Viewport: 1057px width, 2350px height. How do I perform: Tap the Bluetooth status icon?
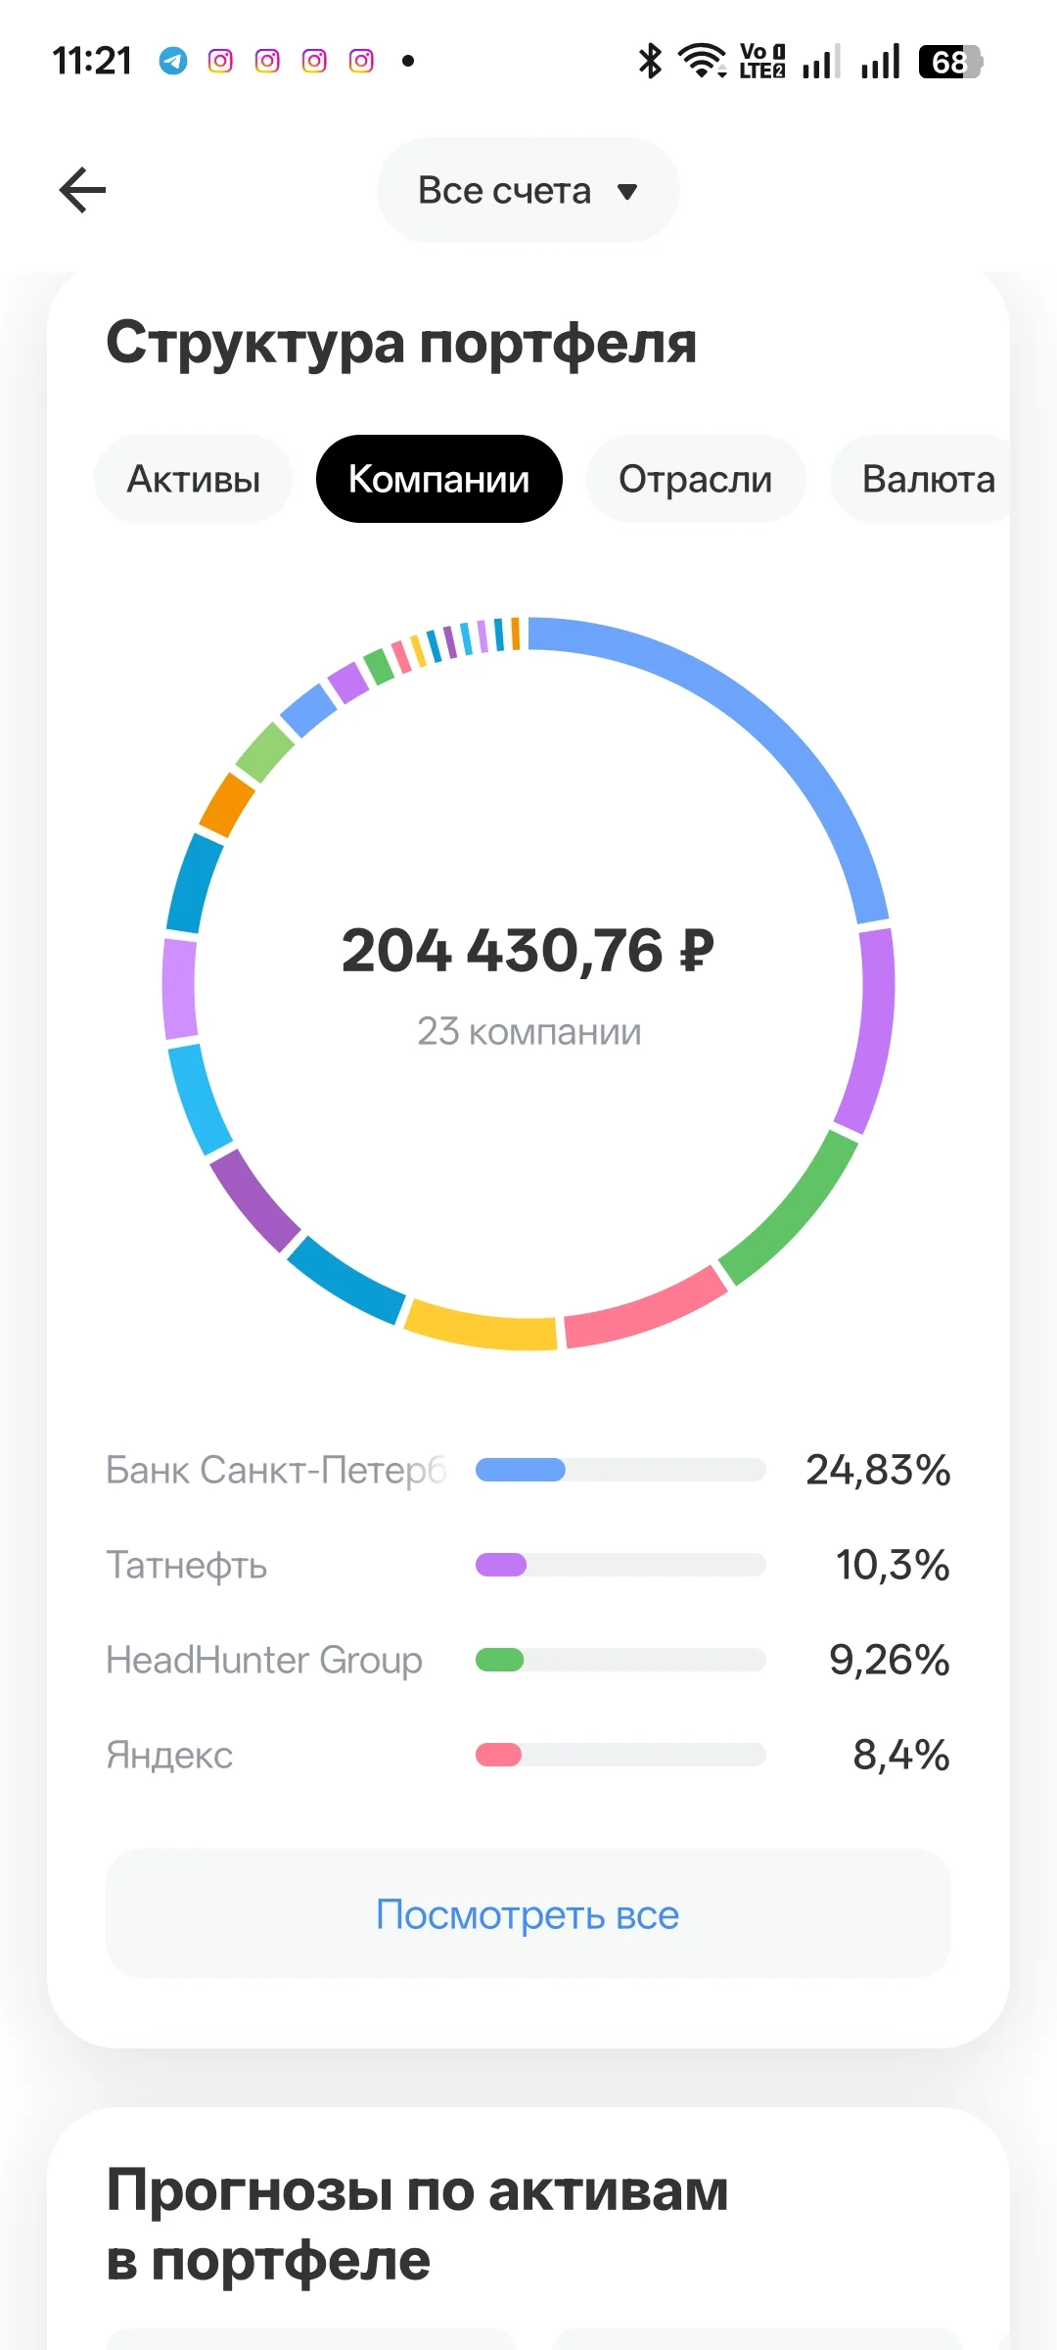click(x=650, y=61)
